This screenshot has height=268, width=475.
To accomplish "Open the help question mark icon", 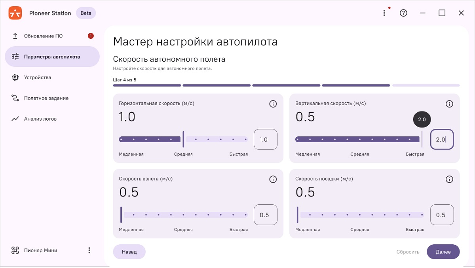I will pos(403,13).
